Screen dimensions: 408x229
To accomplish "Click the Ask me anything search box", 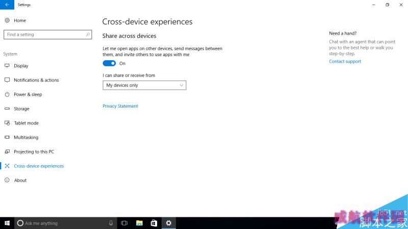I will [x=65, y=223].
